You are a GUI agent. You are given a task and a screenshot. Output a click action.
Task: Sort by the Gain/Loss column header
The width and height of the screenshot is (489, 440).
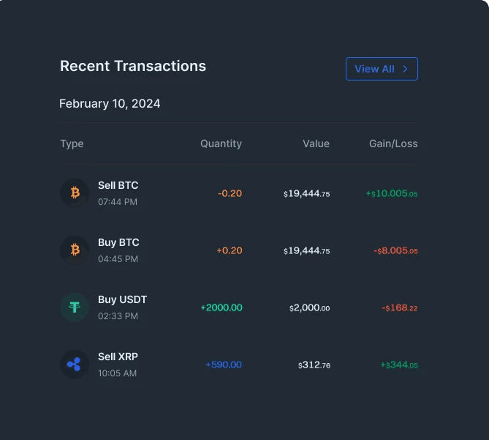pos(393,143)
